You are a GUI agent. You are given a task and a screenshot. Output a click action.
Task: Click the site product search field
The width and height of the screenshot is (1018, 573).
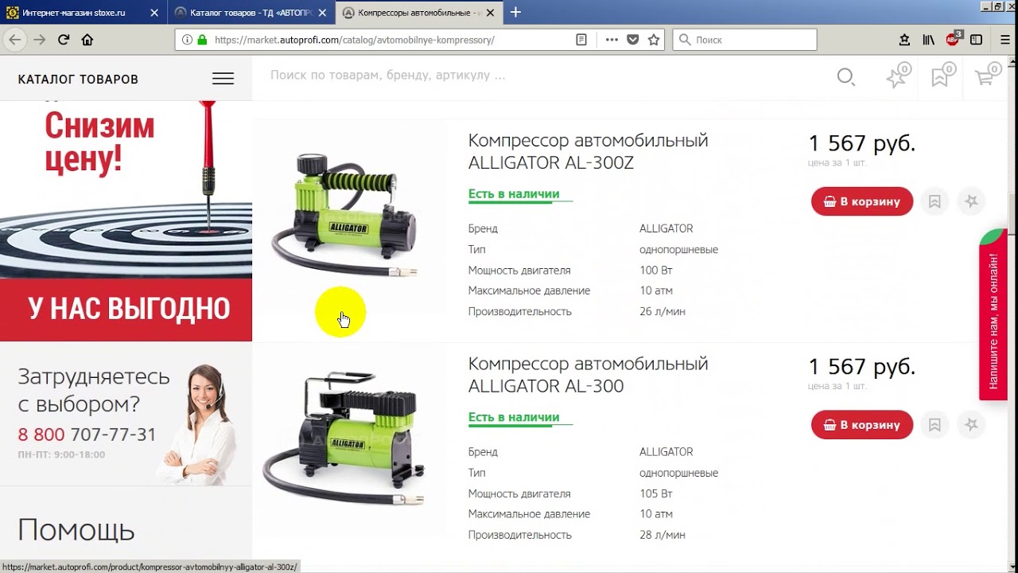[541, 76]
